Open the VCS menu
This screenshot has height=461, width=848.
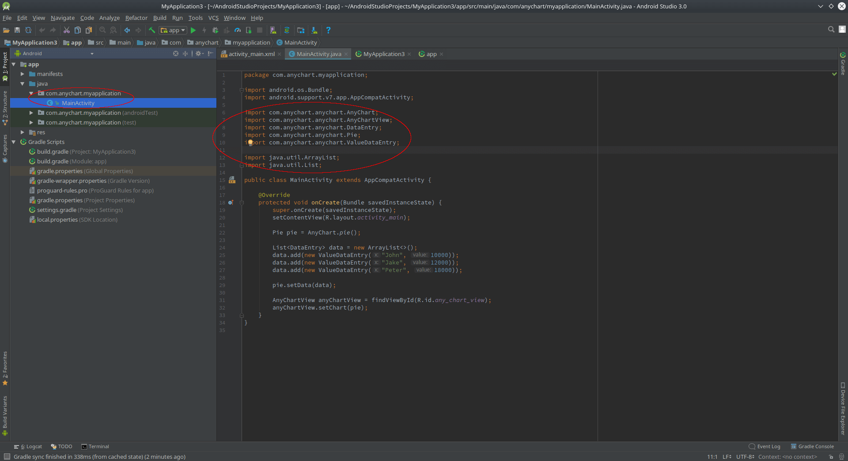[213, 18]
